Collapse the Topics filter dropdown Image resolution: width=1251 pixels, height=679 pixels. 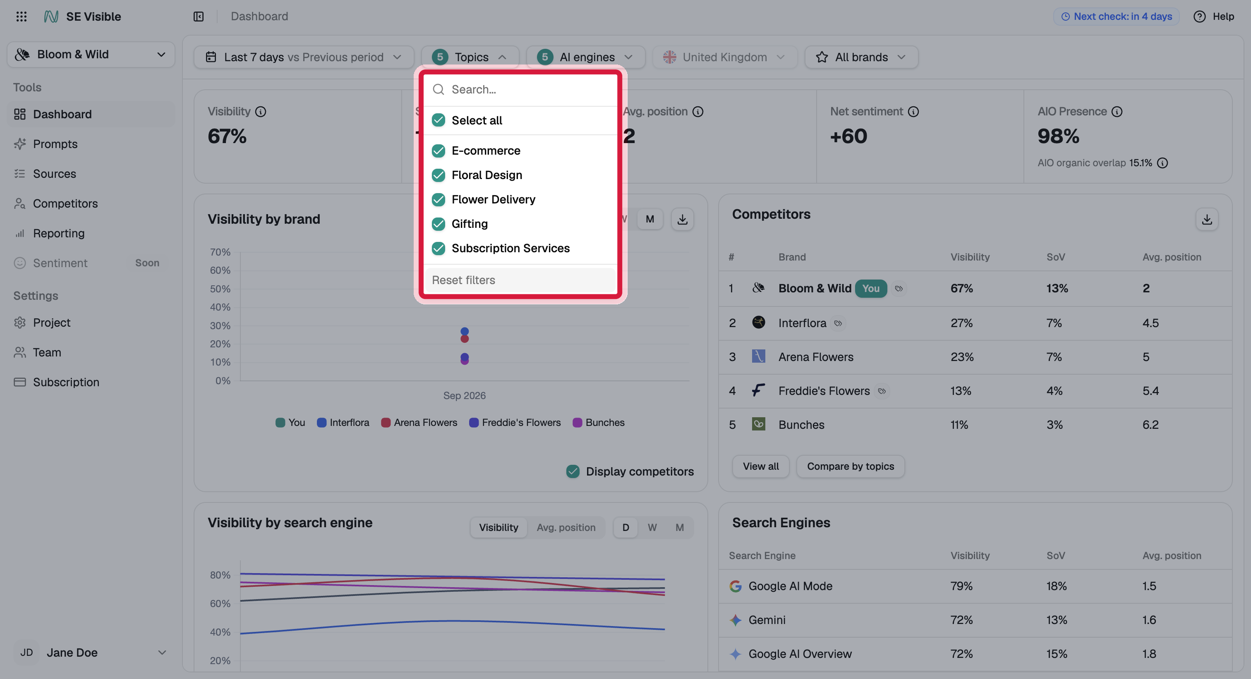470,57
